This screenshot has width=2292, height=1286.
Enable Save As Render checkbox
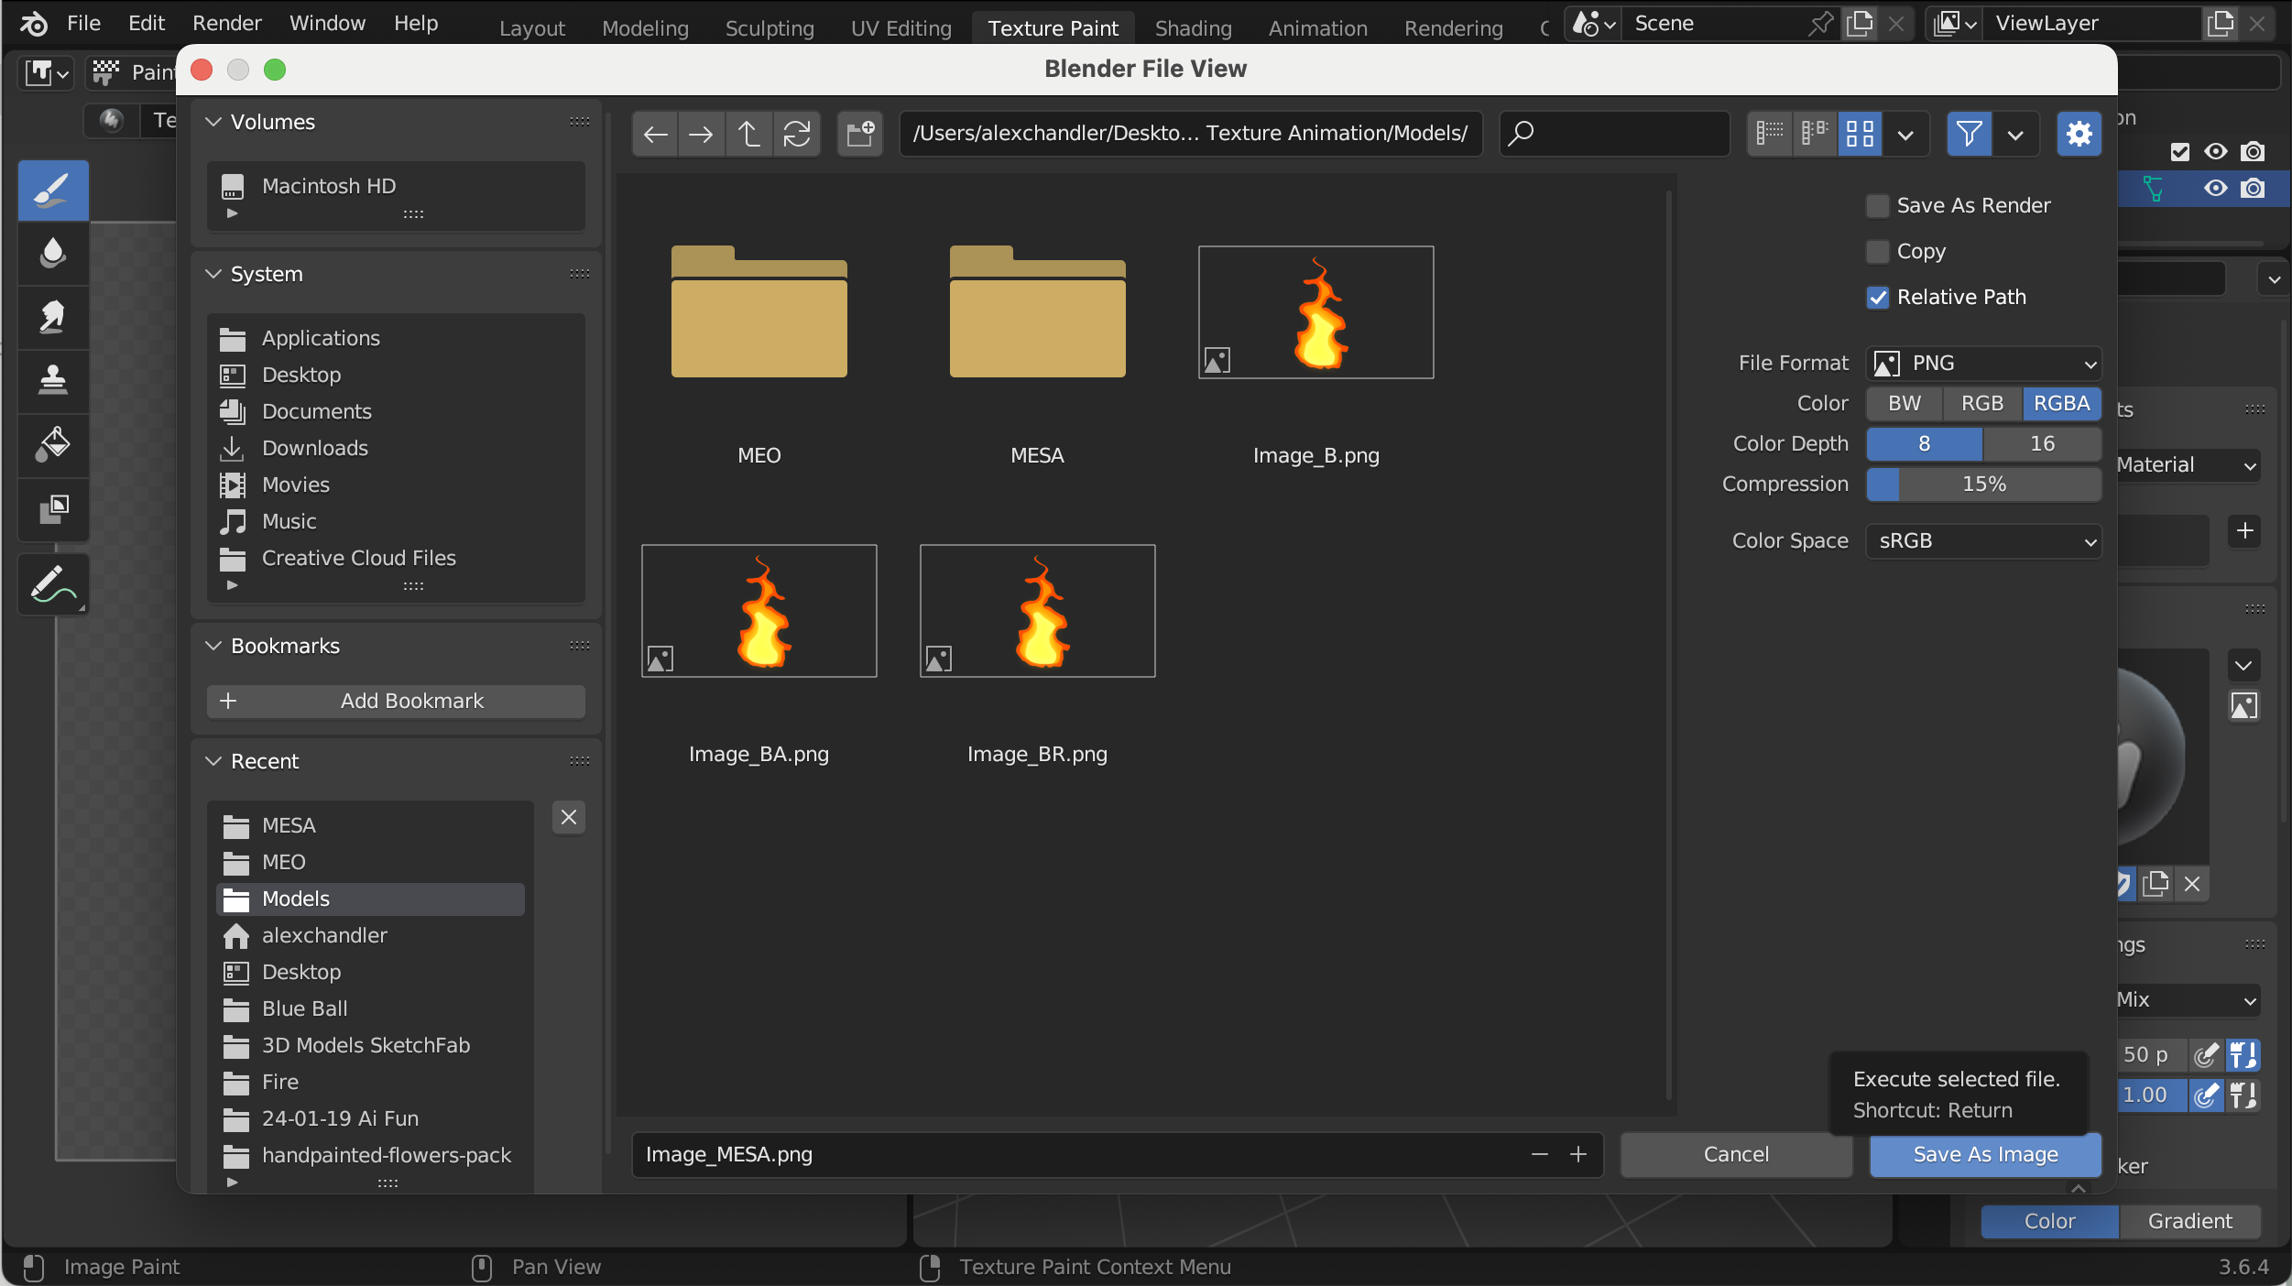click(1878, 206)
